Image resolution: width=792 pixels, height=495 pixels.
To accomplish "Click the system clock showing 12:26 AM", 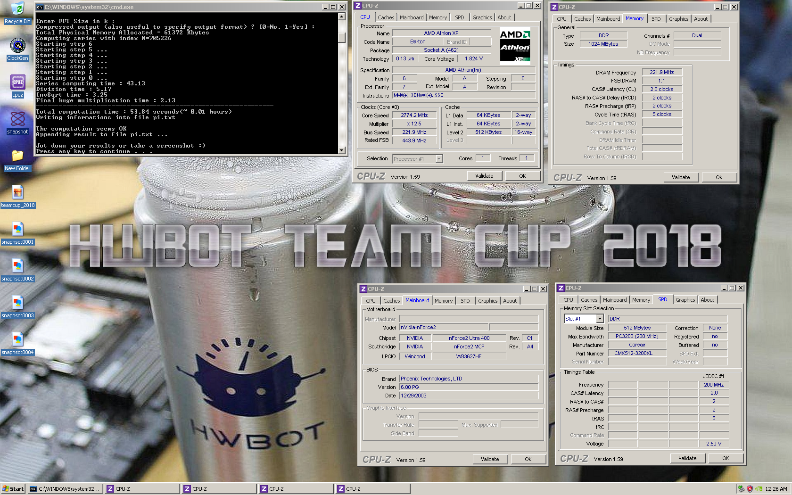I will [776, 489].
